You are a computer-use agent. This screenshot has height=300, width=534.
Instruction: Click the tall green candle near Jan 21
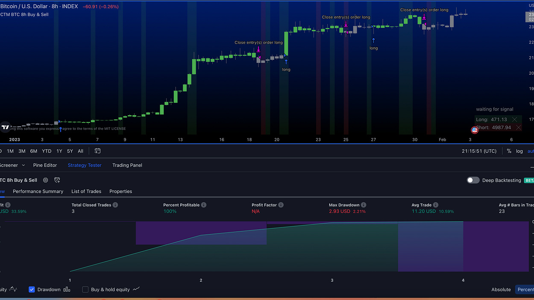[x=286, y=43]
